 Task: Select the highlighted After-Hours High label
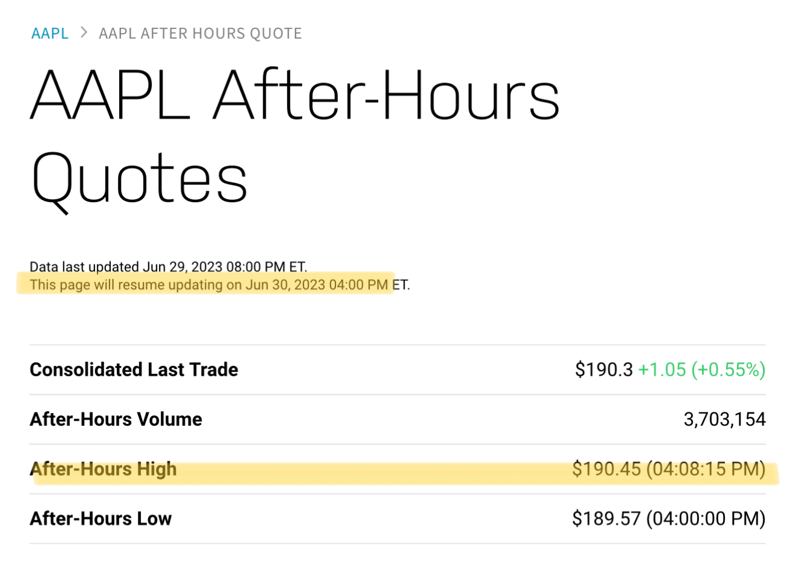tap(104, 469)
